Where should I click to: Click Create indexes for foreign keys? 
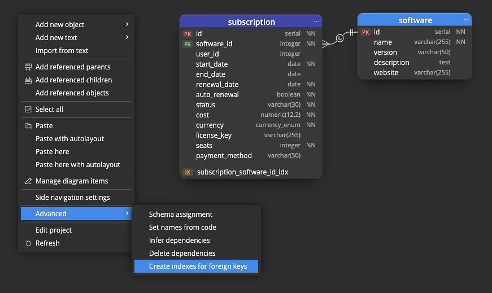(x=197, y=266)
